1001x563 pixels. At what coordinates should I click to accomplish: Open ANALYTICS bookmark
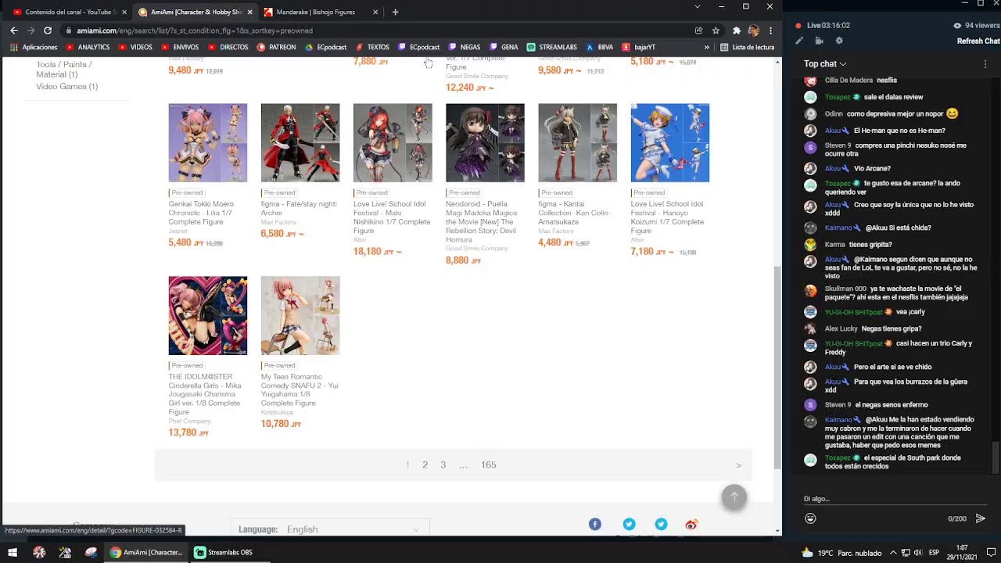88,47
